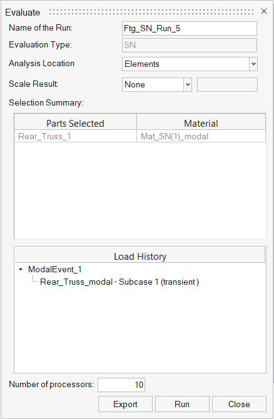Open the Analysis Location dropdown arrow
This screenshot has width=274, height=419.
[253, 64]
